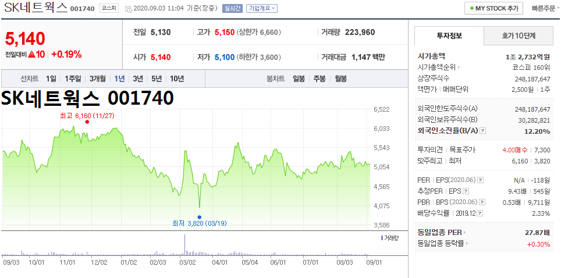Show the 일봉 candlestick chart
The height and width of the screenshot is (278, 561).
pos(299,79)
